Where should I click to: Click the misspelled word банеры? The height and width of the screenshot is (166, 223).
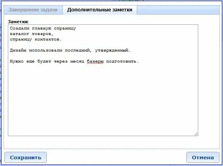(x=95, y=61)
